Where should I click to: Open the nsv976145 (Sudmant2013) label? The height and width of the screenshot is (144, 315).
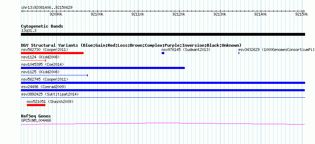(x=186, y=50)
